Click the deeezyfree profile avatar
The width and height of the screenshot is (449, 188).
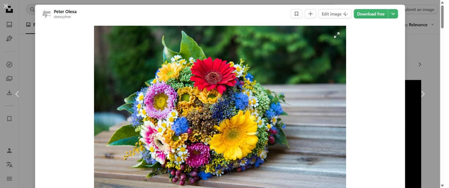pos(46,14)
